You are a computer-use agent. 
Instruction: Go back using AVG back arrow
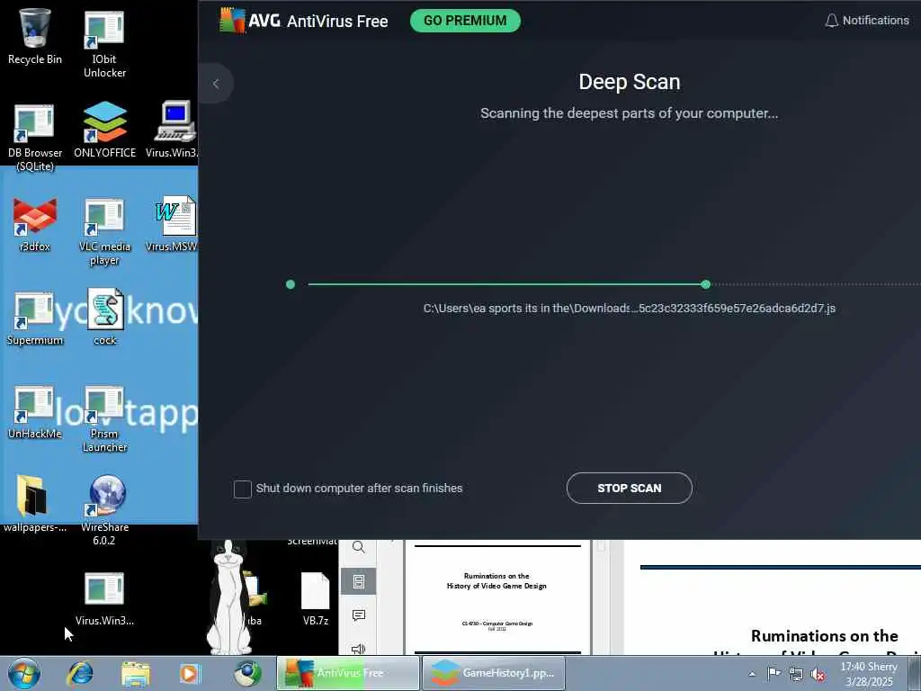pos(216,84)
